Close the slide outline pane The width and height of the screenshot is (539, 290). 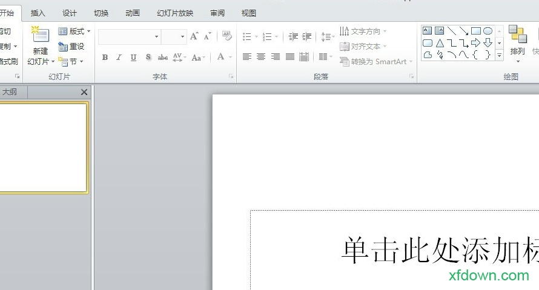[84, 92]
